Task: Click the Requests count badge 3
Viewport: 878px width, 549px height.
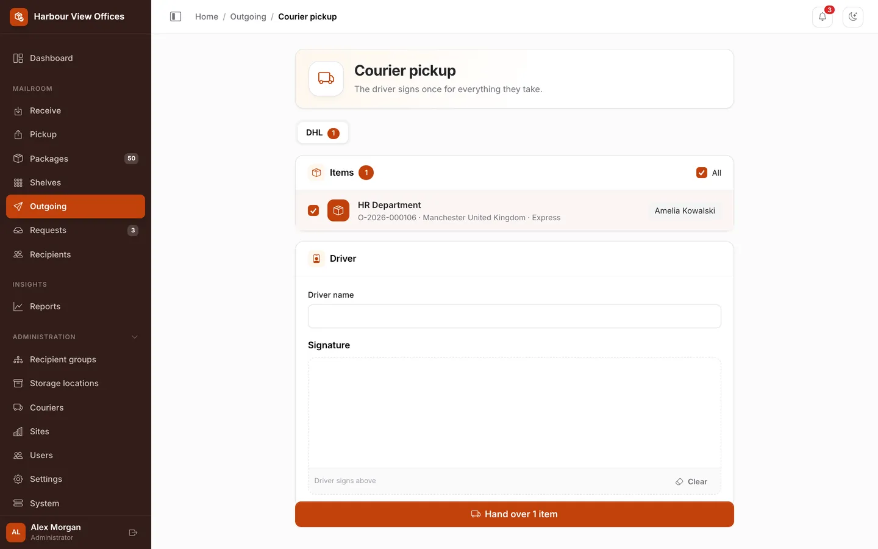Action: click(133, 230)
